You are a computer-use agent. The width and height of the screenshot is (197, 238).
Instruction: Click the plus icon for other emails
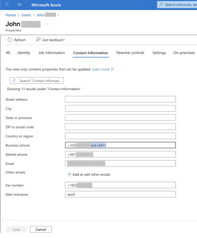(69, 174)
